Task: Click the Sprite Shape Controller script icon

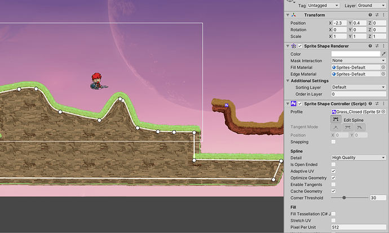Action: (294, 103)
